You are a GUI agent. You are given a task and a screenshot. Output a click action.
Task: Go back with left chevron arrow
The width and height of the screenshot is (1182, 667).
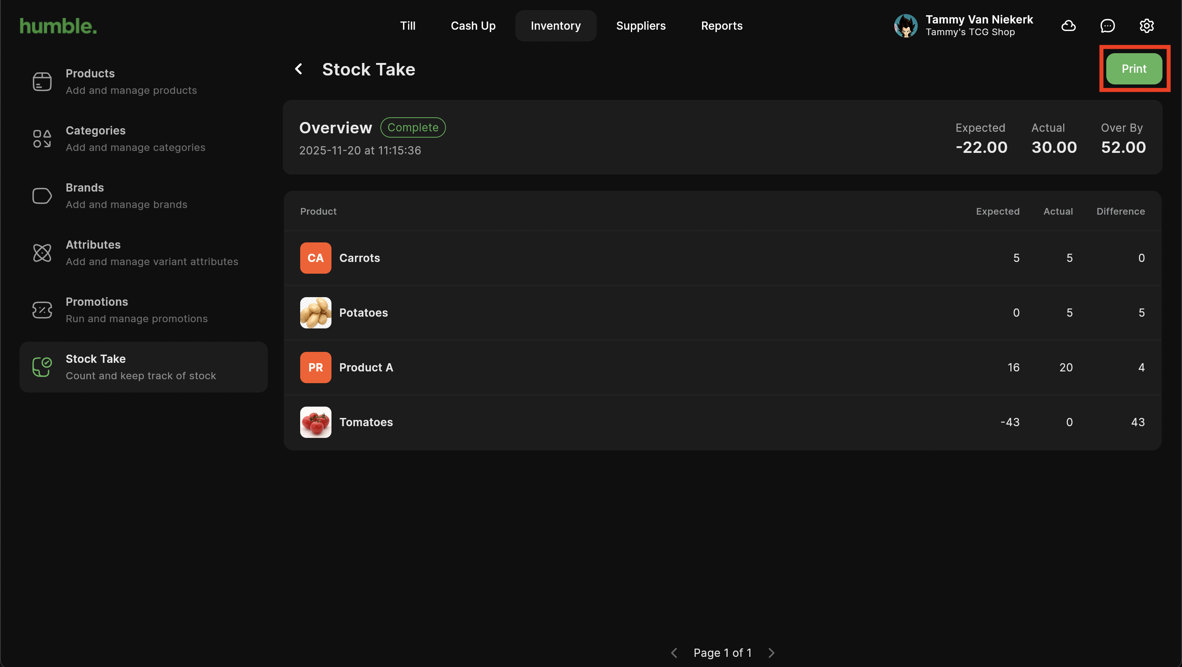pos(299,69)
